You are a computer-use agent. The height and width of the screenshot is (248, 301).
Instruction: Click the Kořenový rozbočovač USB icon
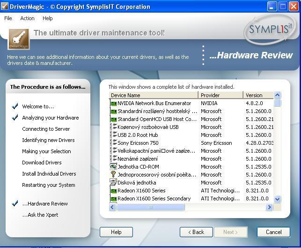pos(113,127)
